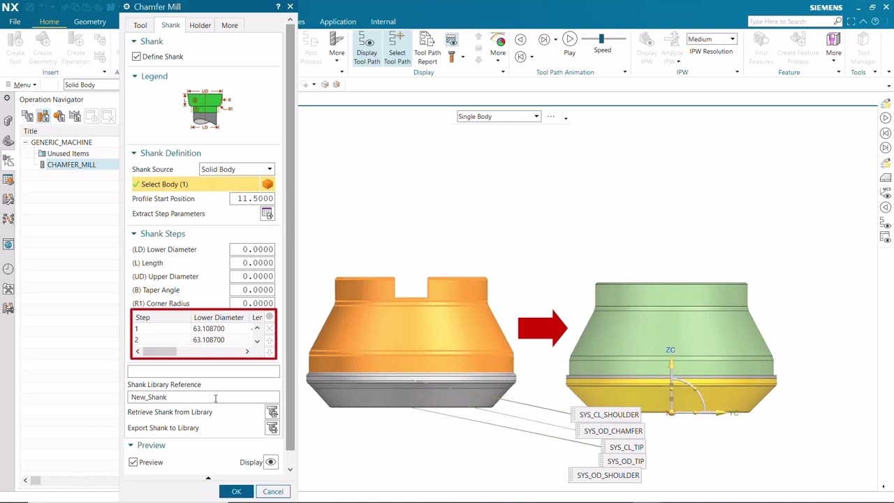Open the Operation Navigator resource tab
This screenshot has height=503, width=894.
point(8,160)
